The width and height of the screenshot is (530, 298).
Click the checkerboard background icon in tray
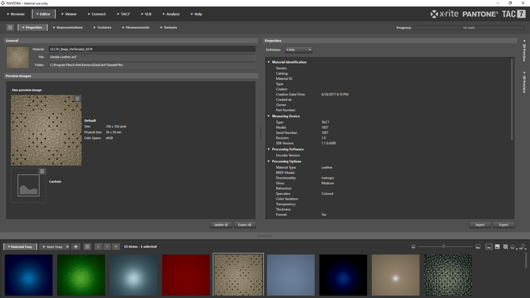505,247
